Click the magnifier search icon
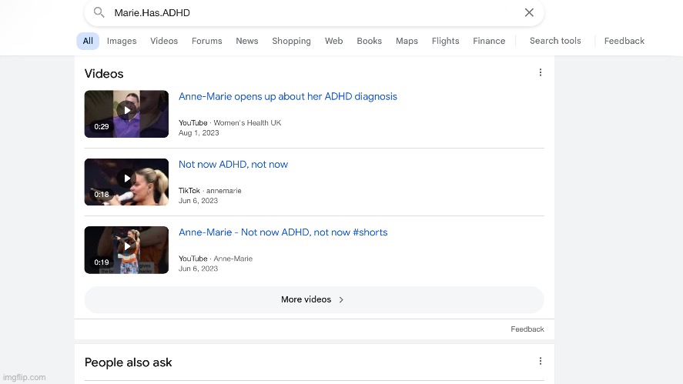 pyautogui.click(x=99, y=12)
